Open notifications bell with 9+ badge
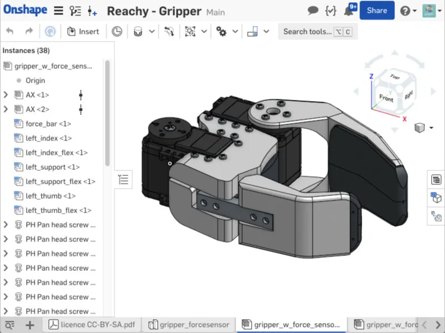Viewport: 445px width, 333px height. (x=350, y=10)
